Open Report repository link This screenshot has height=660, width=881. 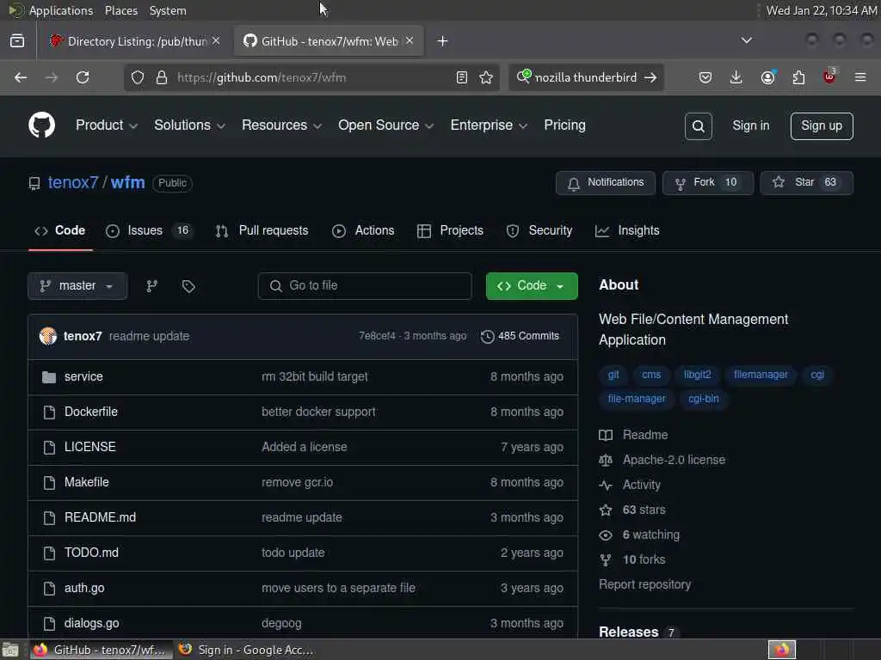(644, 584)
